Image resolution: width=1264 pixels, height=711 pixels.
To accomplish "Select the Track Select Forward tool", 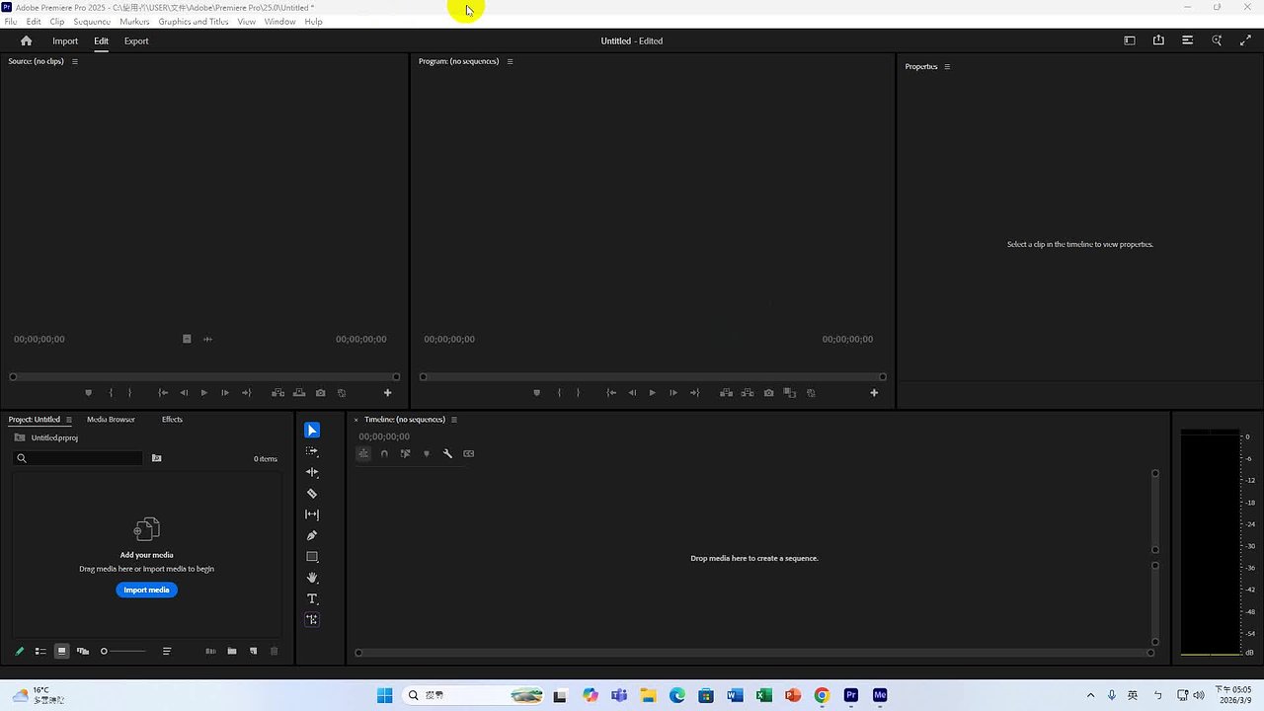I will [312, 450].
